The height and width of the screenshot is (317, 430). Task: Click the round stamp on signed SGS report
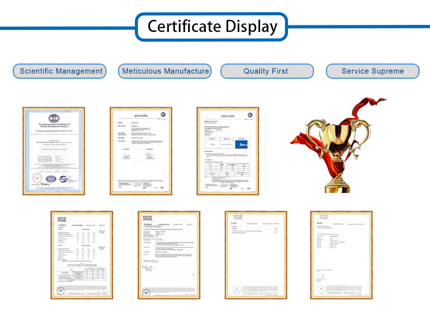(147, 293)
